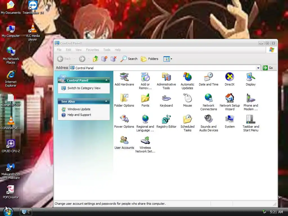This screenshot has height=216, width=288.
Task: Click Switch to Category View link
Action: tap(84, 88)
